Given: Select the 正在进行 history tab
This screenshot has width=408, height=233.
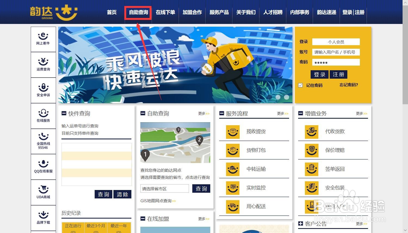Looking at the screenshot, I should 73,228.
